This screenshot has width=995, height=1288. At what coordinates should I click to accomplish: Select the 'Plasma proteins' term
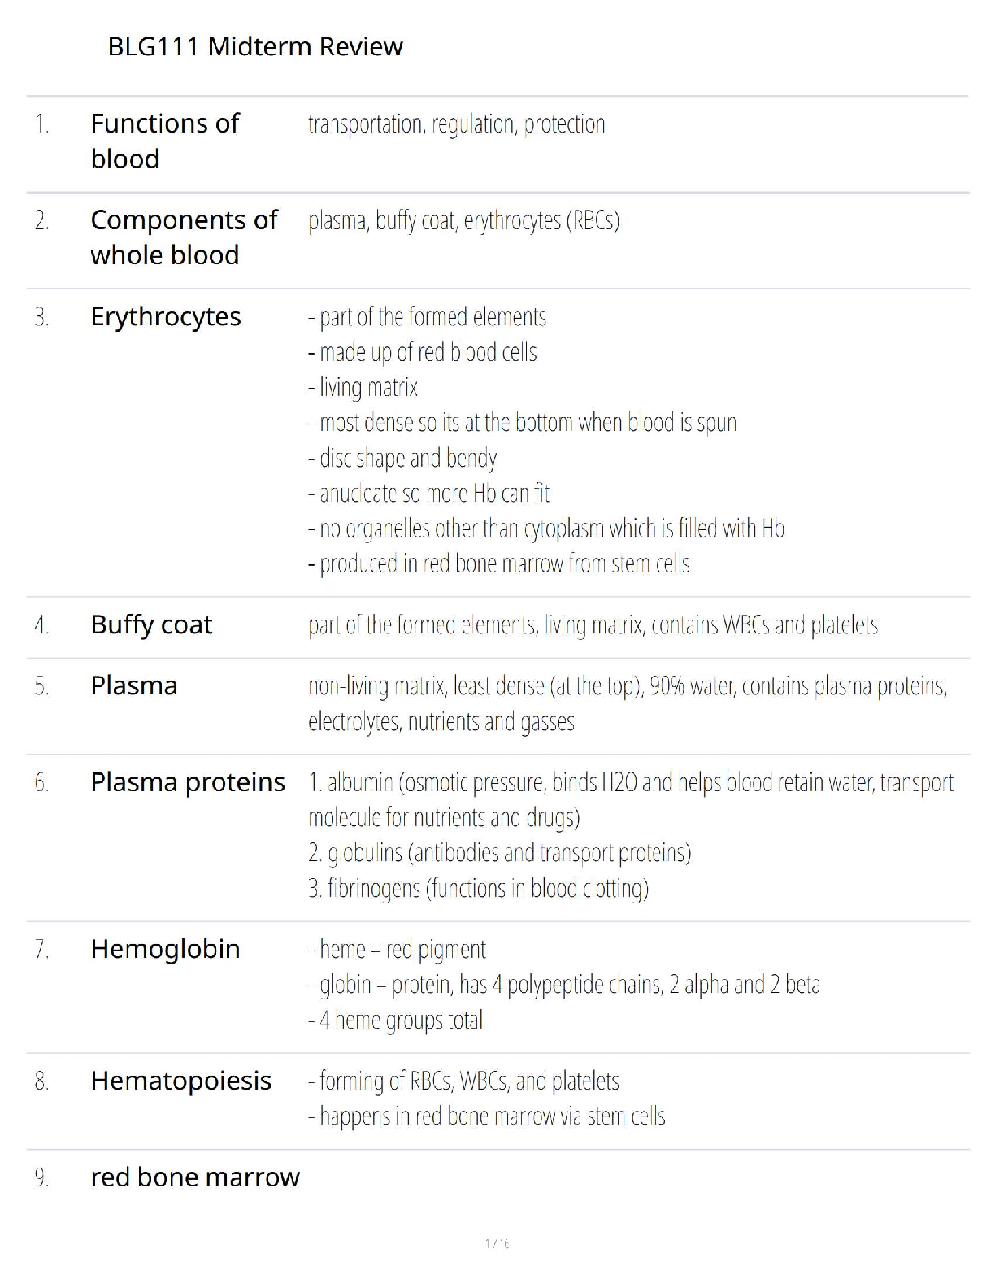[x=188, y=782]
